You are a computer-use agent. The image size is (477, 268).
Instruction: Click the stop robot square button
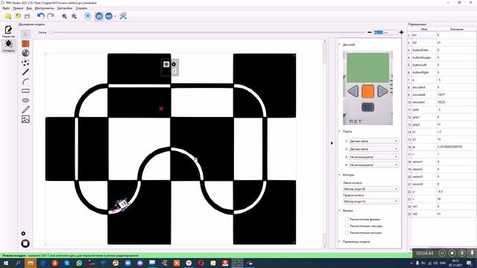(x=25, y=243)
